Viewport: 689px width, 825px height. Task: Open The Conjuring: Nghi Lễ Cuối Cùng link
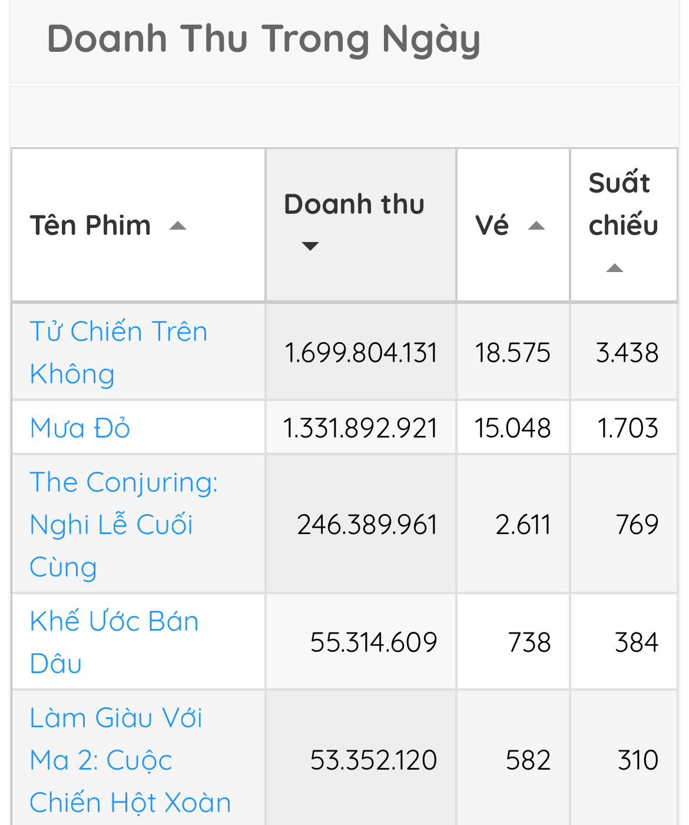tap(124, 524)
